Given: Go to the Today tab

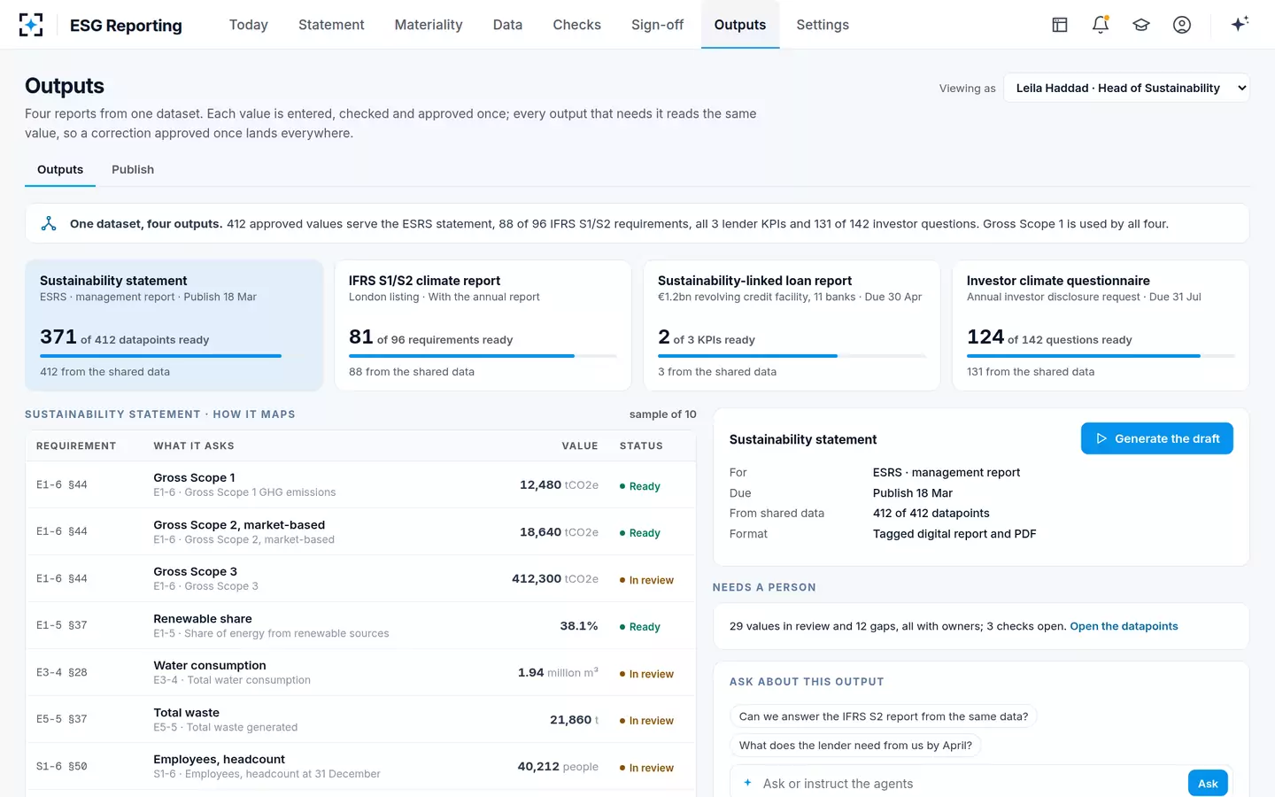Looking at the screenshot, I should 248,25.
